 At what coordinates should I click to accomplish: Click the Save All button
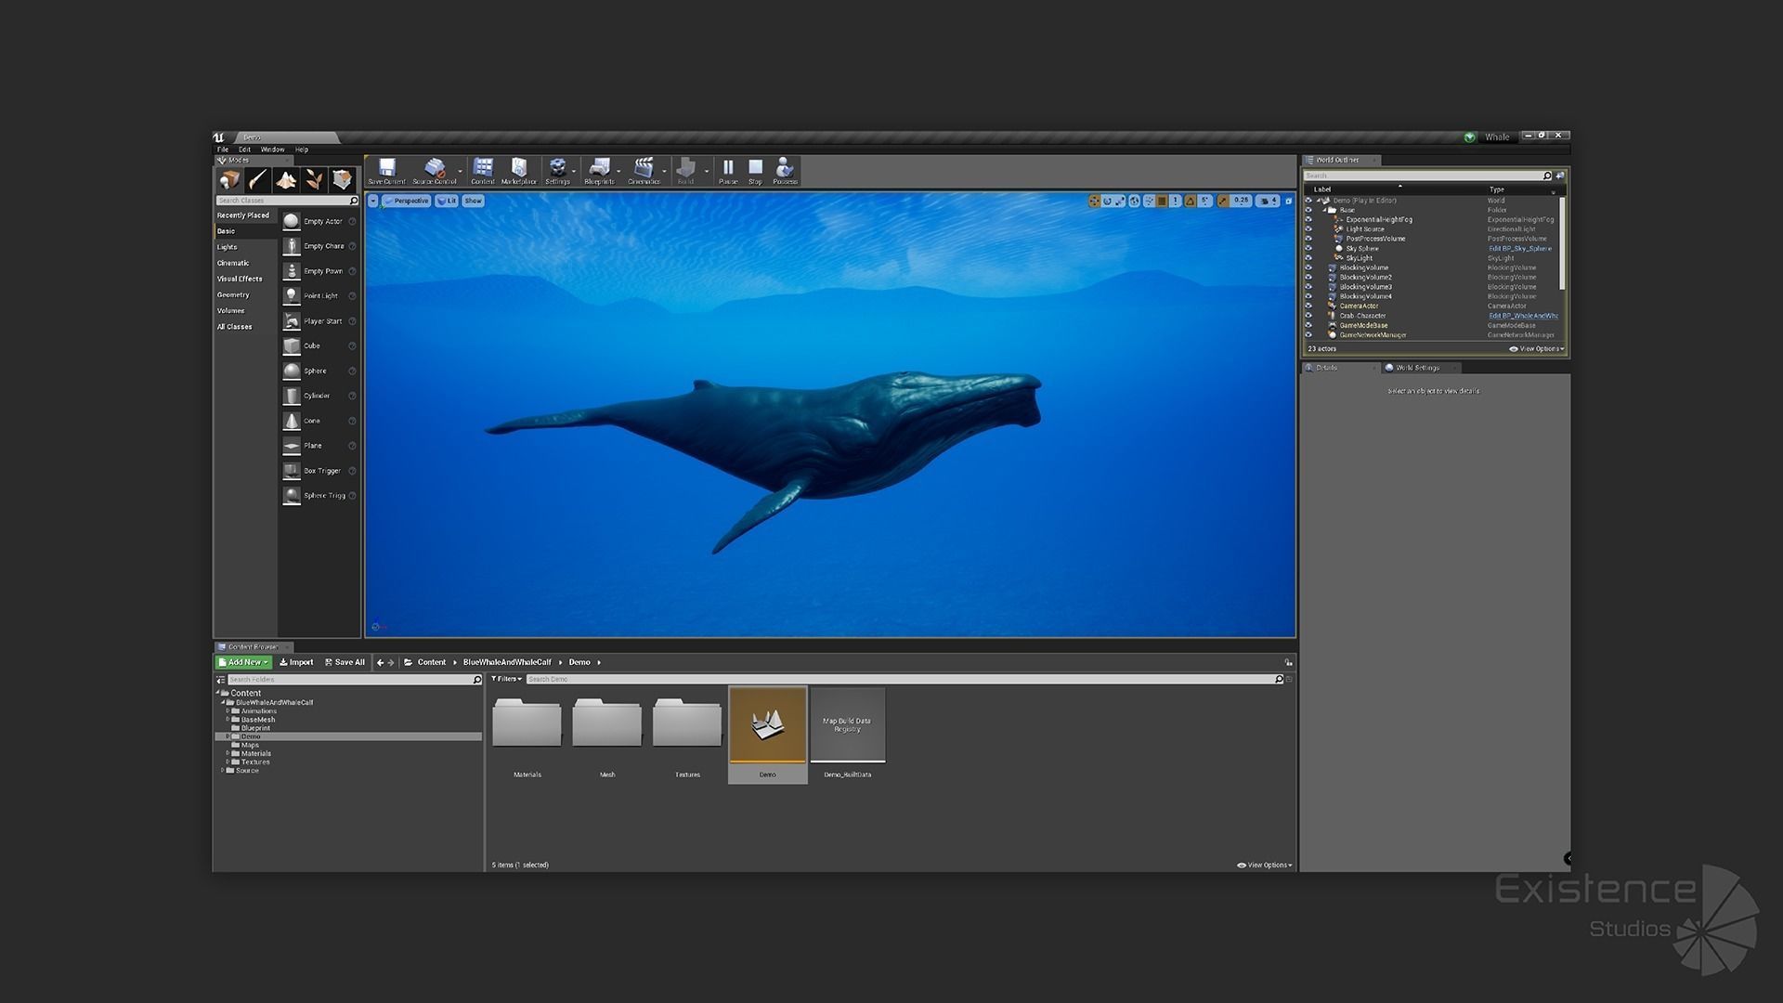[345, 662]
